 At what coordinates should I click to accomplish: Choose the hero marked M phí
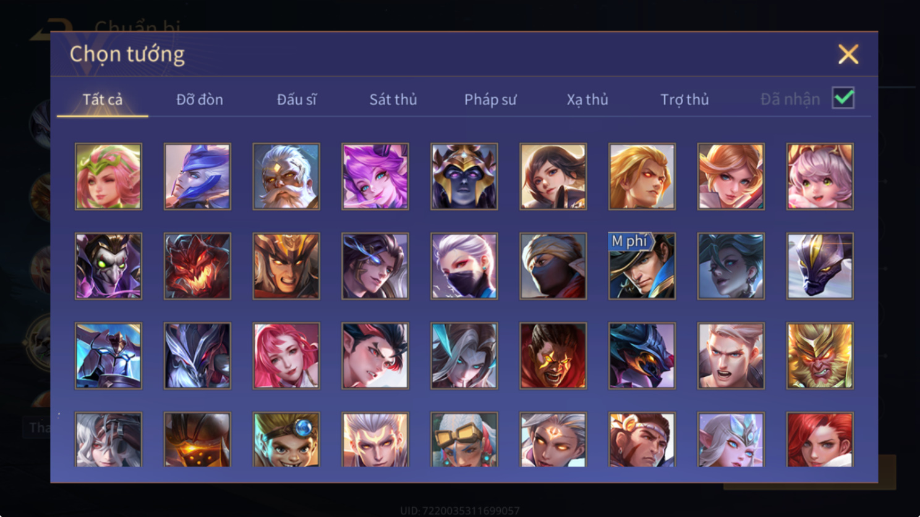coord(642,266)
